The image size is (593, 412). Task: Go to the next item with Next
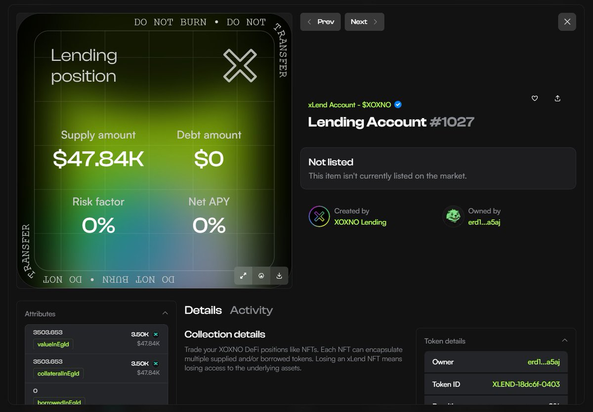point(364,22)
